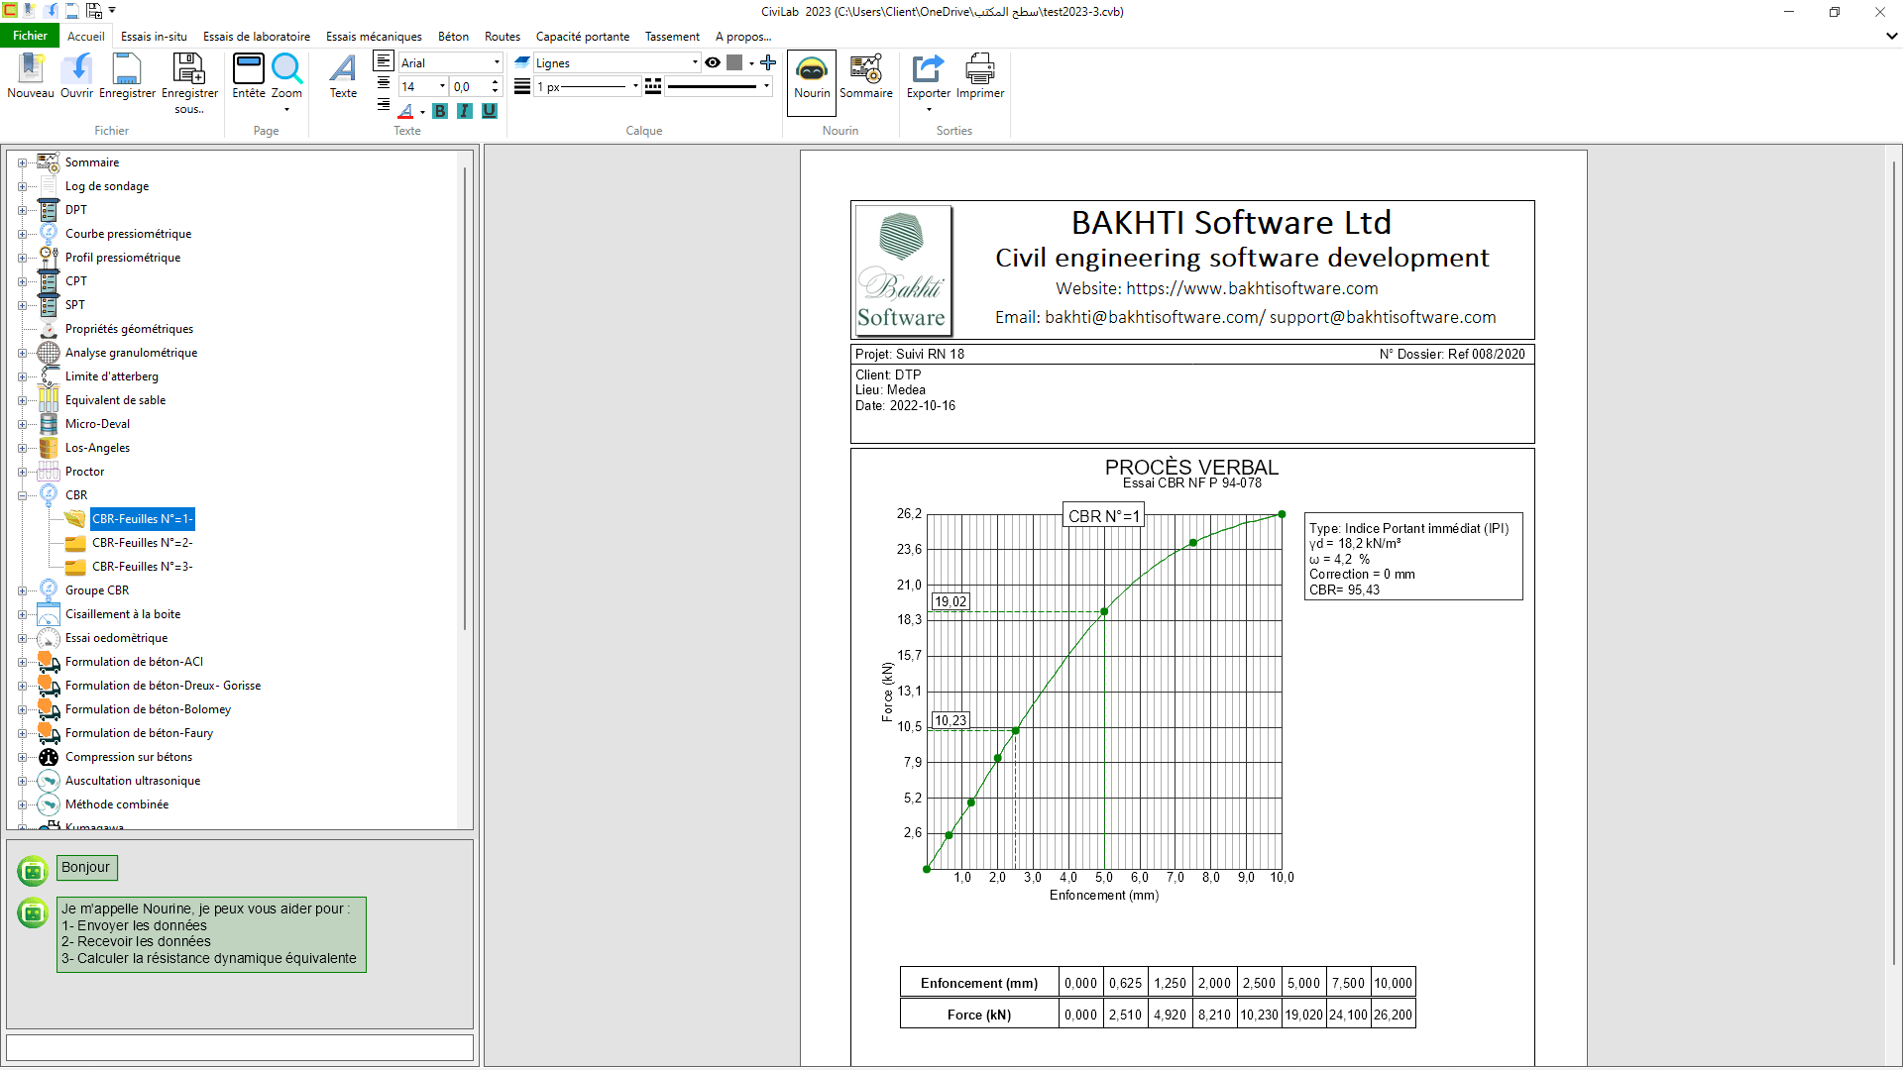
Task: Click the line dash style icon
Action: [653, 86]
